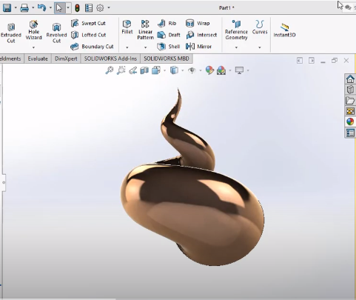This screenshot has width=356, height=300.
Task: Open SOLIDWORKS Resources home icon
Action: click(350, 79)
